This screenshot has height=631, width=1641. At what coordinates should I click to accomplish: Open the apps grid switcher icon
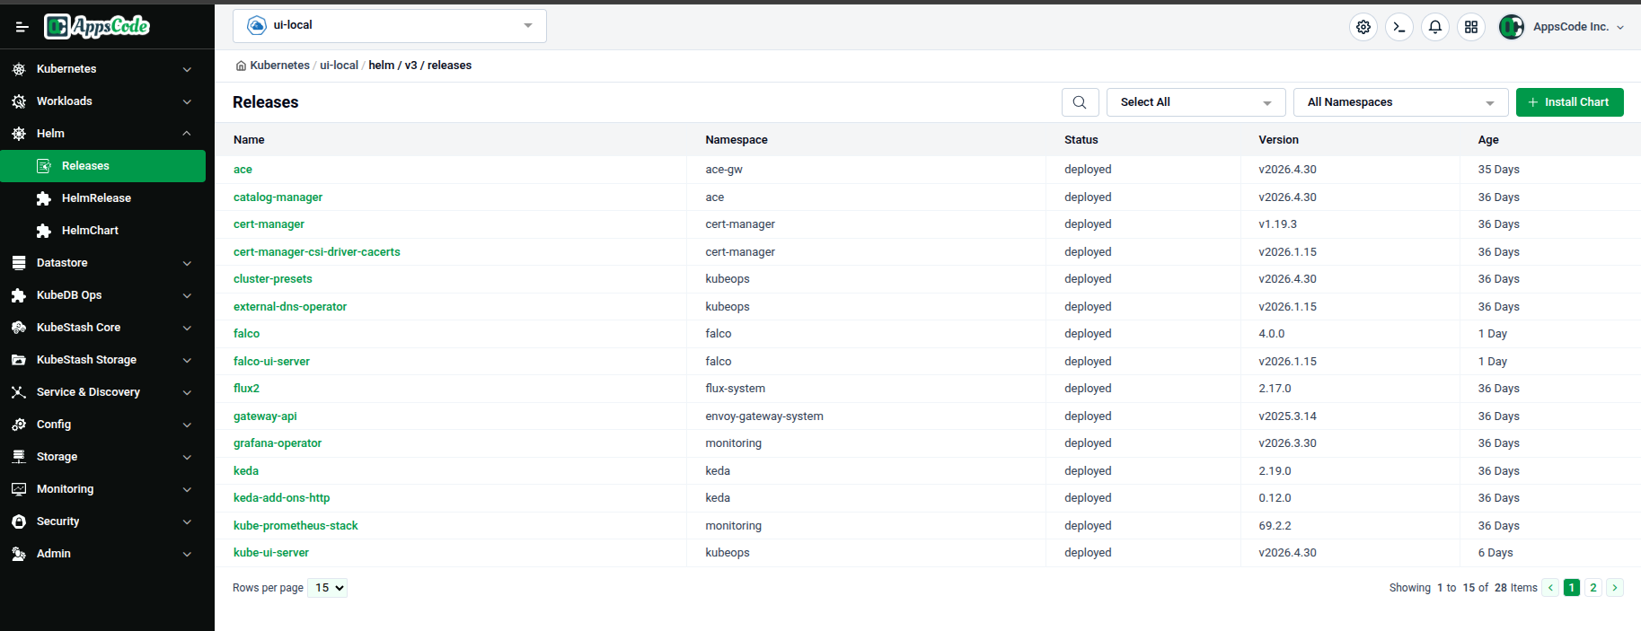[1471, 27]
